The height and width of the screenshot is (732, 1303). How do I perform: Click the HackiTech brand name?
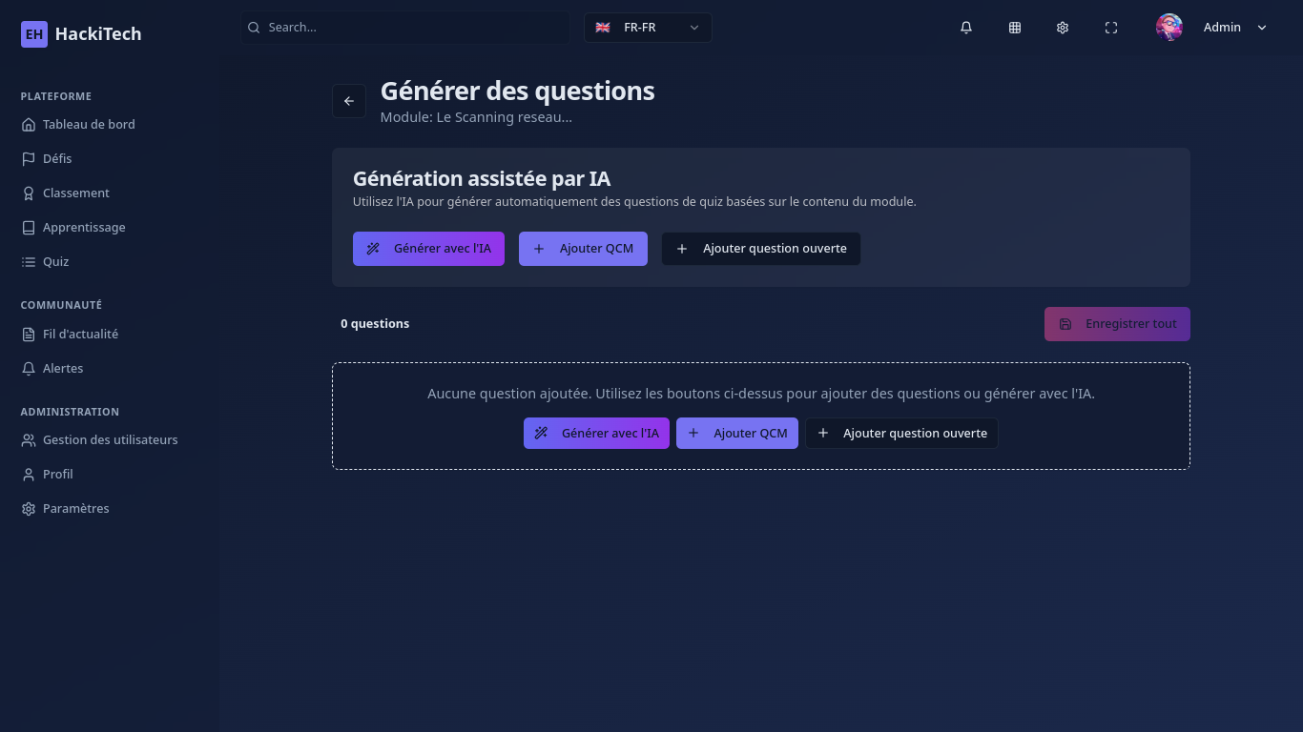[x=98, y=34]
